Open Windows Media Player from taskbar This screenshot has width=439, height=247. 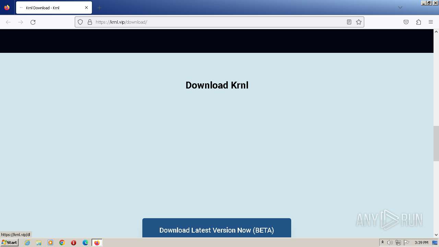pyautogui.click(x=50, y=243)
